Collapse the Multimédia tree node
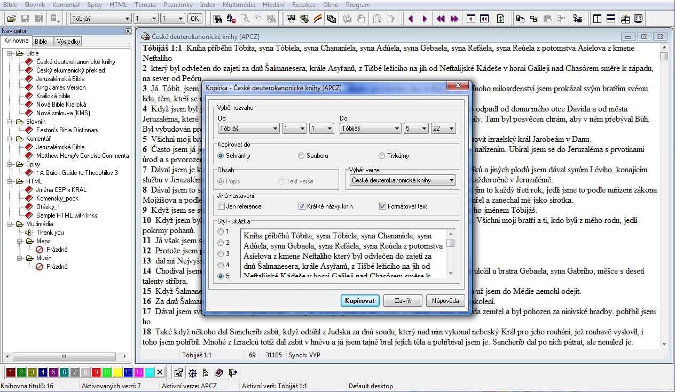Screen dimensions: 675x392 [10, 224]
